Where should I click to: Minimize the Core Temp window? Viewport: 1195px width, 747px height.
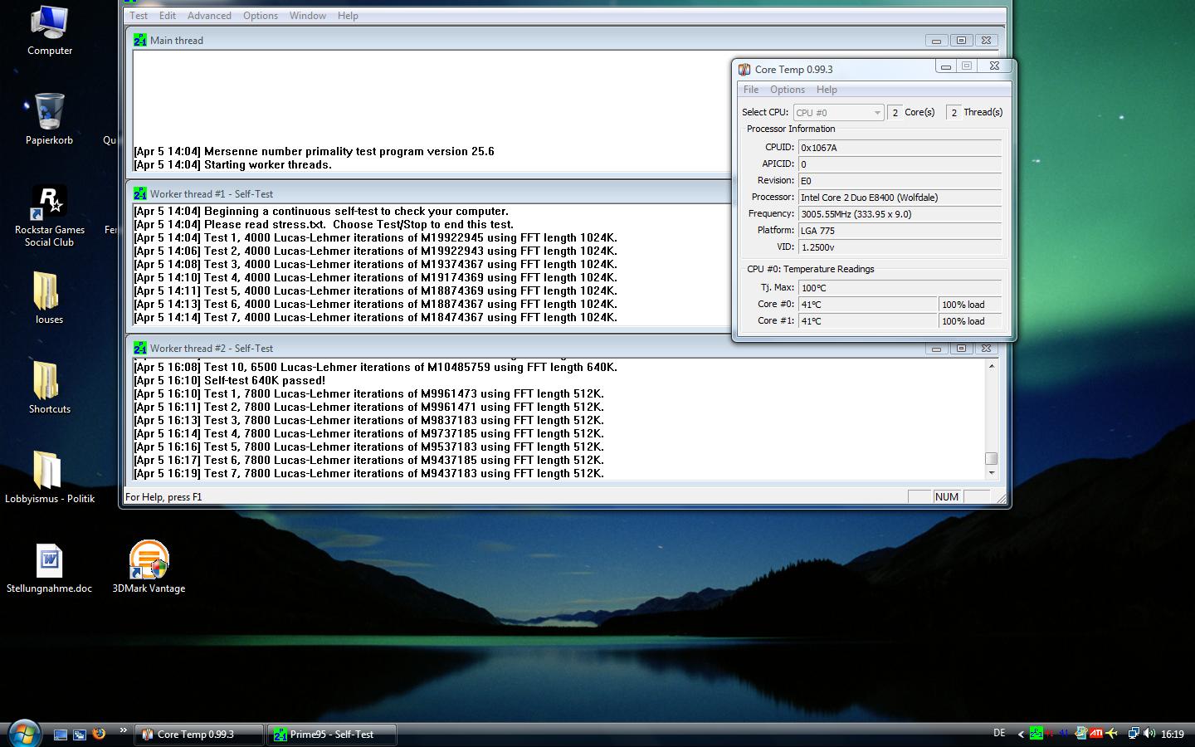[945, 66]
